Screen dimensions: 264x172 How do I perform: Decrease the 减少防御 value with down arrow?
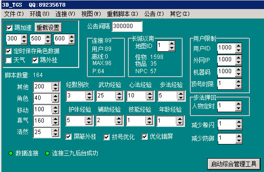pos(239,141)
